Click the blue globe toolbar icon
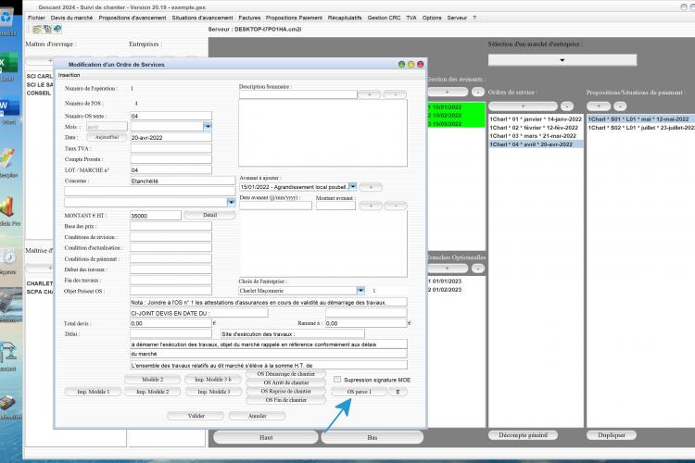This screenshot has width=695, height=463. (57, 30)
